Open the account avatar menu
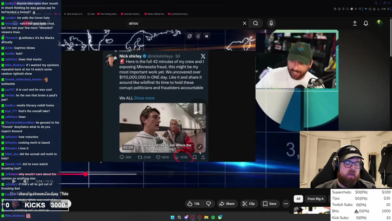The width and height of the screenshot is (392, 221). [x=379, y=23]
